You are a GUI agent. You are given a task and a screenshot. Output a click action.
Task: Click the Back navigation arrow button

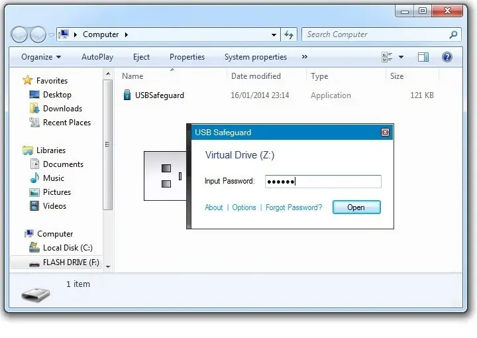click(19, 34)
